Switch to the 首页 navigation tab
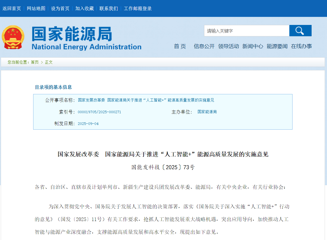Viewport: 327px width, 240px height. point(180,46)
